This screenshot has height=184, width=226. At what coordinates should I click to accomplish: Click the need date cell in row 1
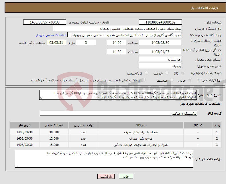24,132
